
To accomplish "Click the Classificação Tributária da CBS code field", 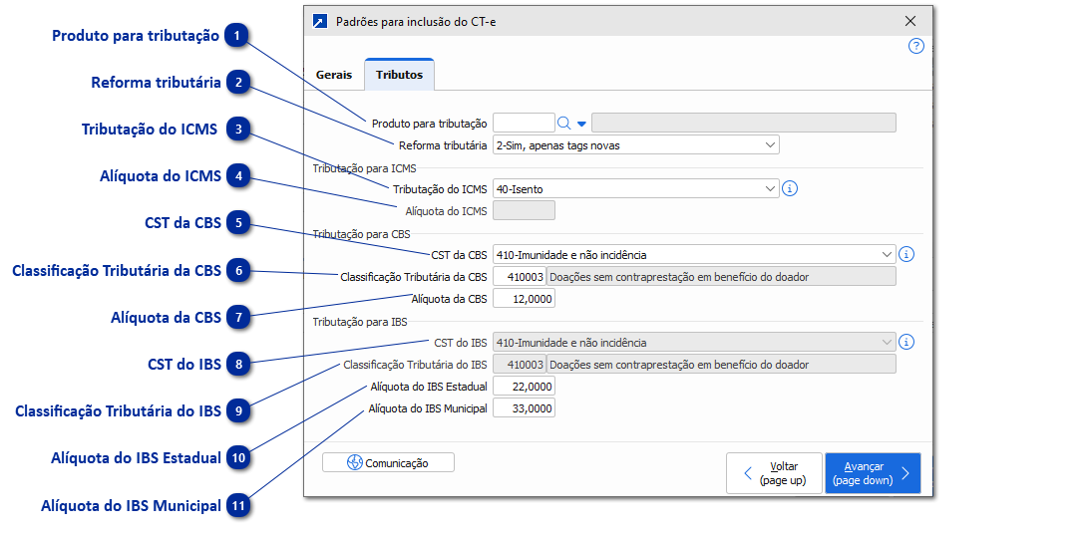I will [520, 277].
